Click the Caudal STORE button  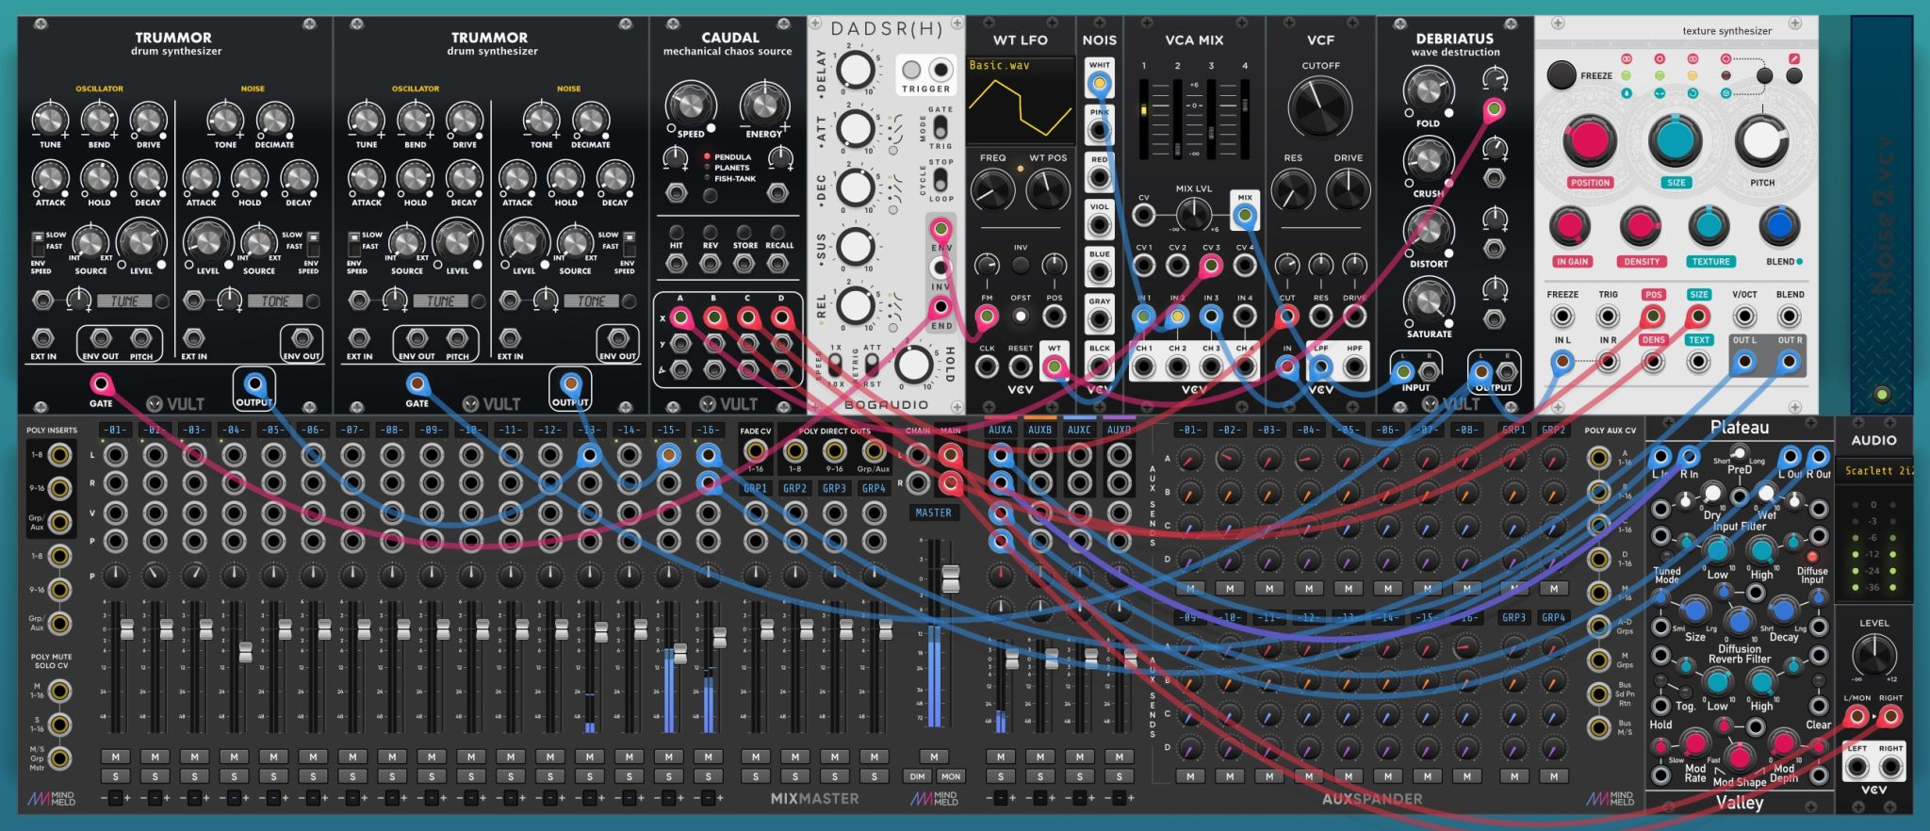point(744,232)
